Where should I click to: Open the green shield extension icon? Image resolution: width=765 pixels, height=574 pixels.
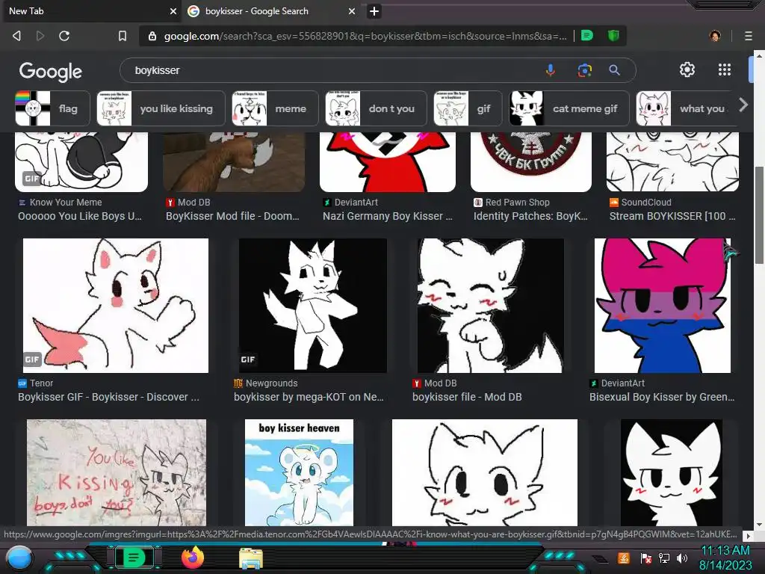click(613, 36)
